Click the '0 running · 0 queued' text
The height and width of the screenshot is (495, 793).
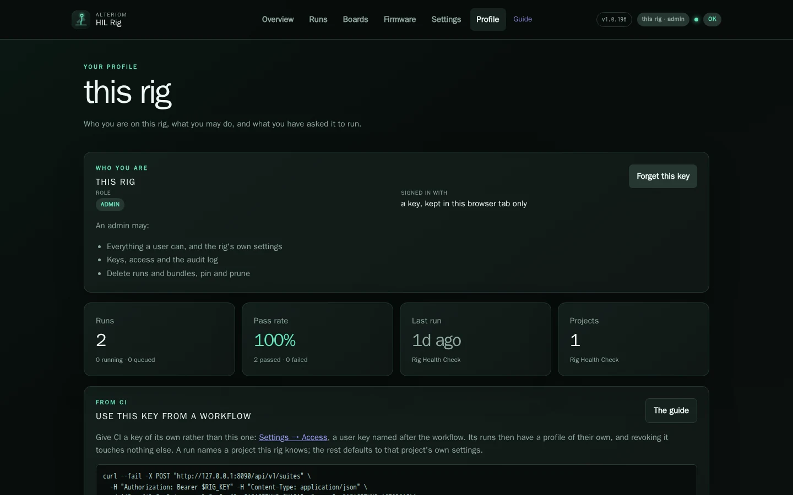point(126,360)
